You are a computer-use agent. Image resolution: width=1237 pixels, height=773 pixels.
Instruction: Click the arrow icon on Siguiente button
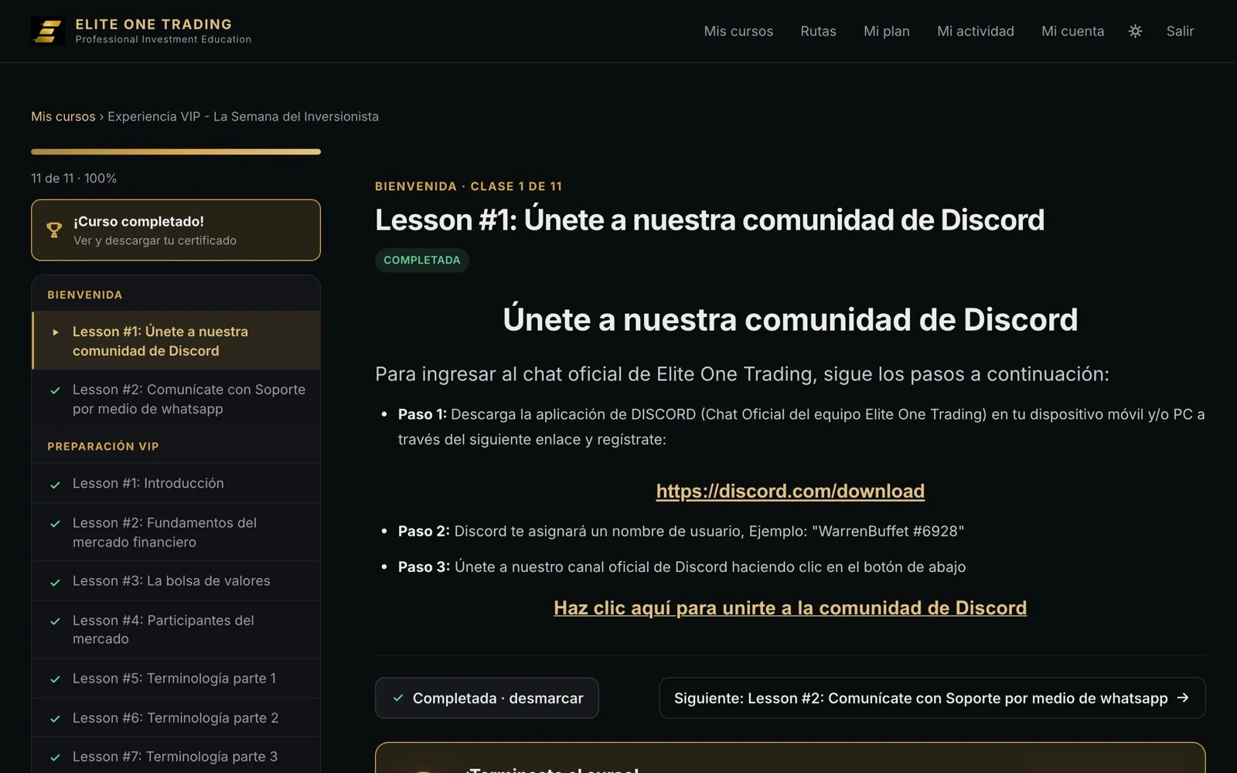tap(1182, 698)
